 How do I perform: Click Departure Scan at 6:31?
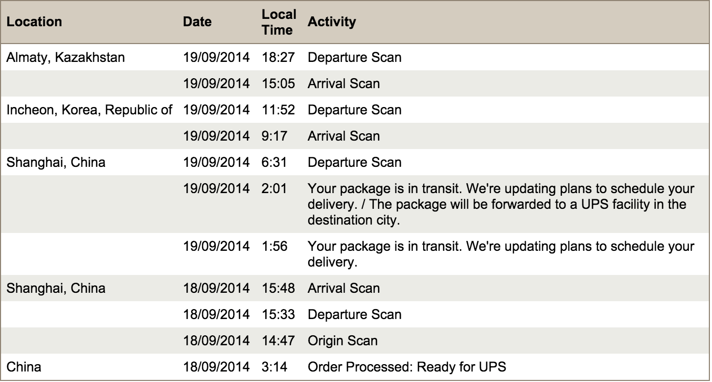[354, 162]
